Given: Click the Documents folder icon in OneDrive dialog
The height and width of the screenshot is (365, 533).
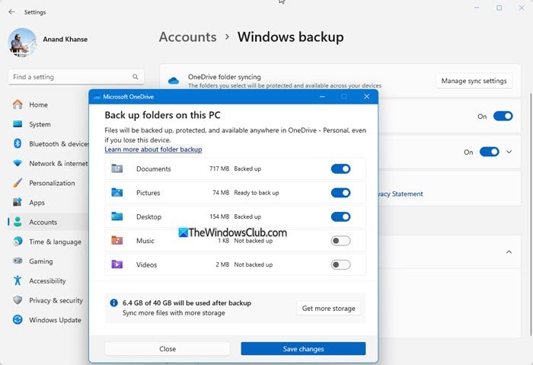Looking at the screenshot, I should (117, 168).
